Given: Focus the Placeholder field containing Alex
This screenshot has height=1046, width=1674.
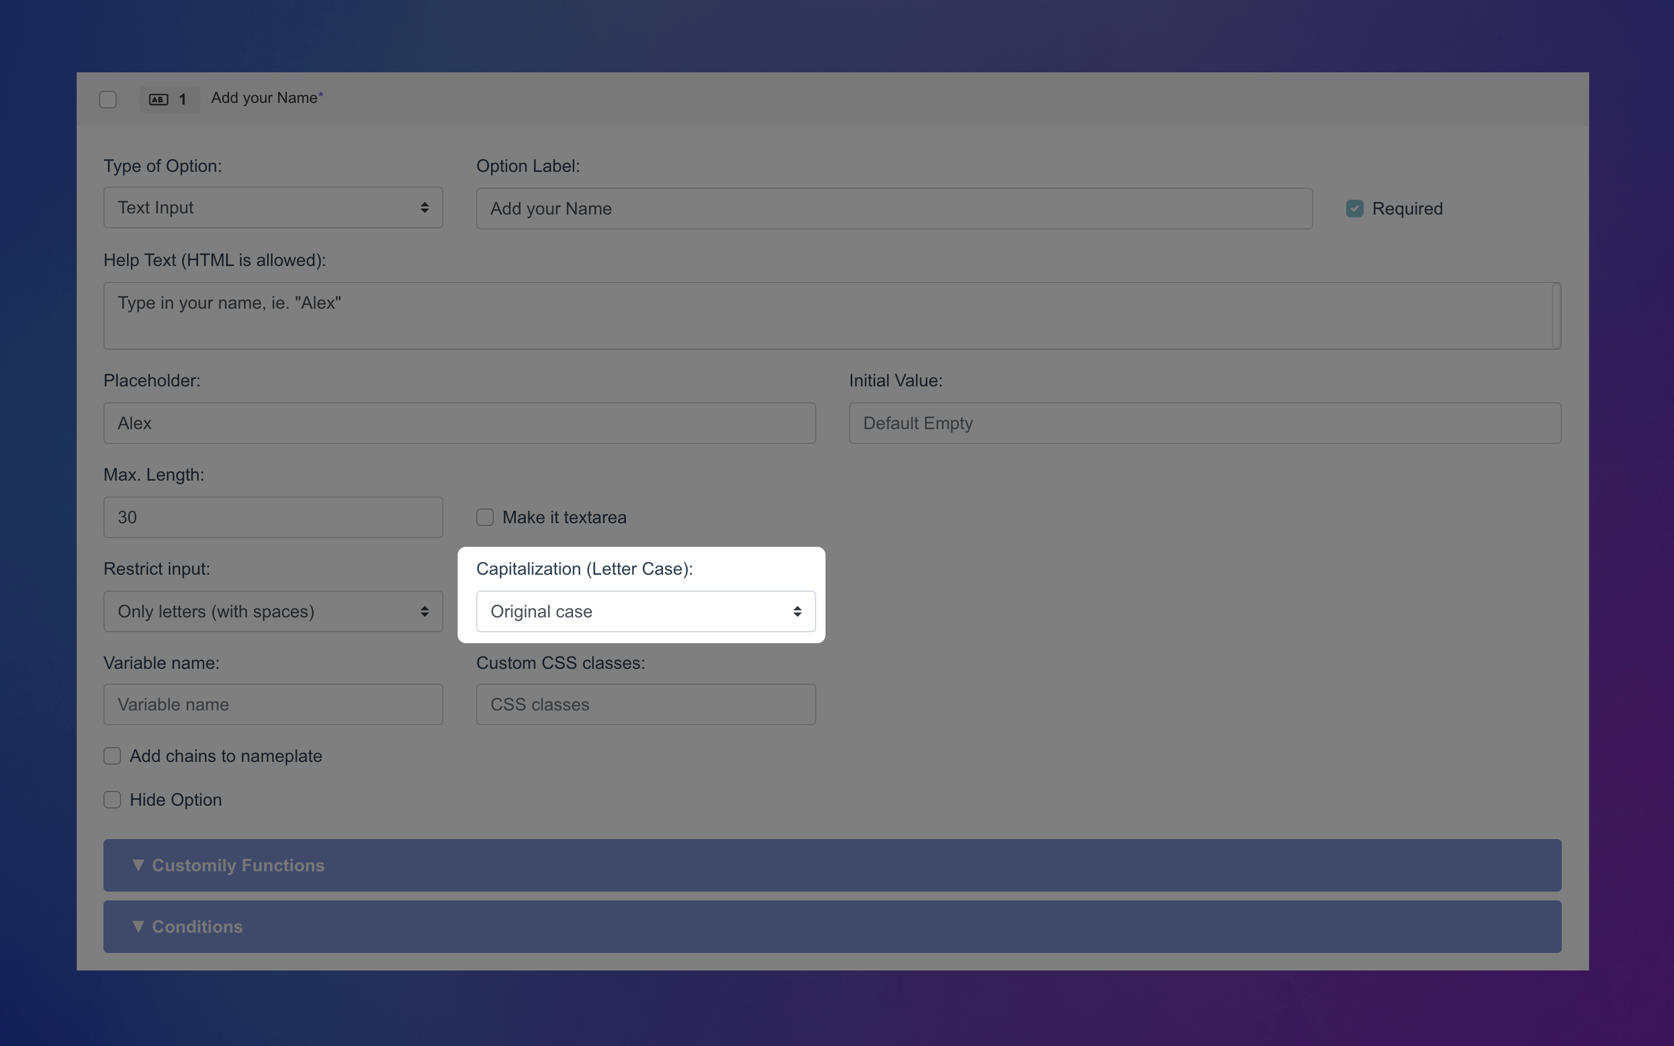Looking at the screenshot, I should tap(459, 424).
